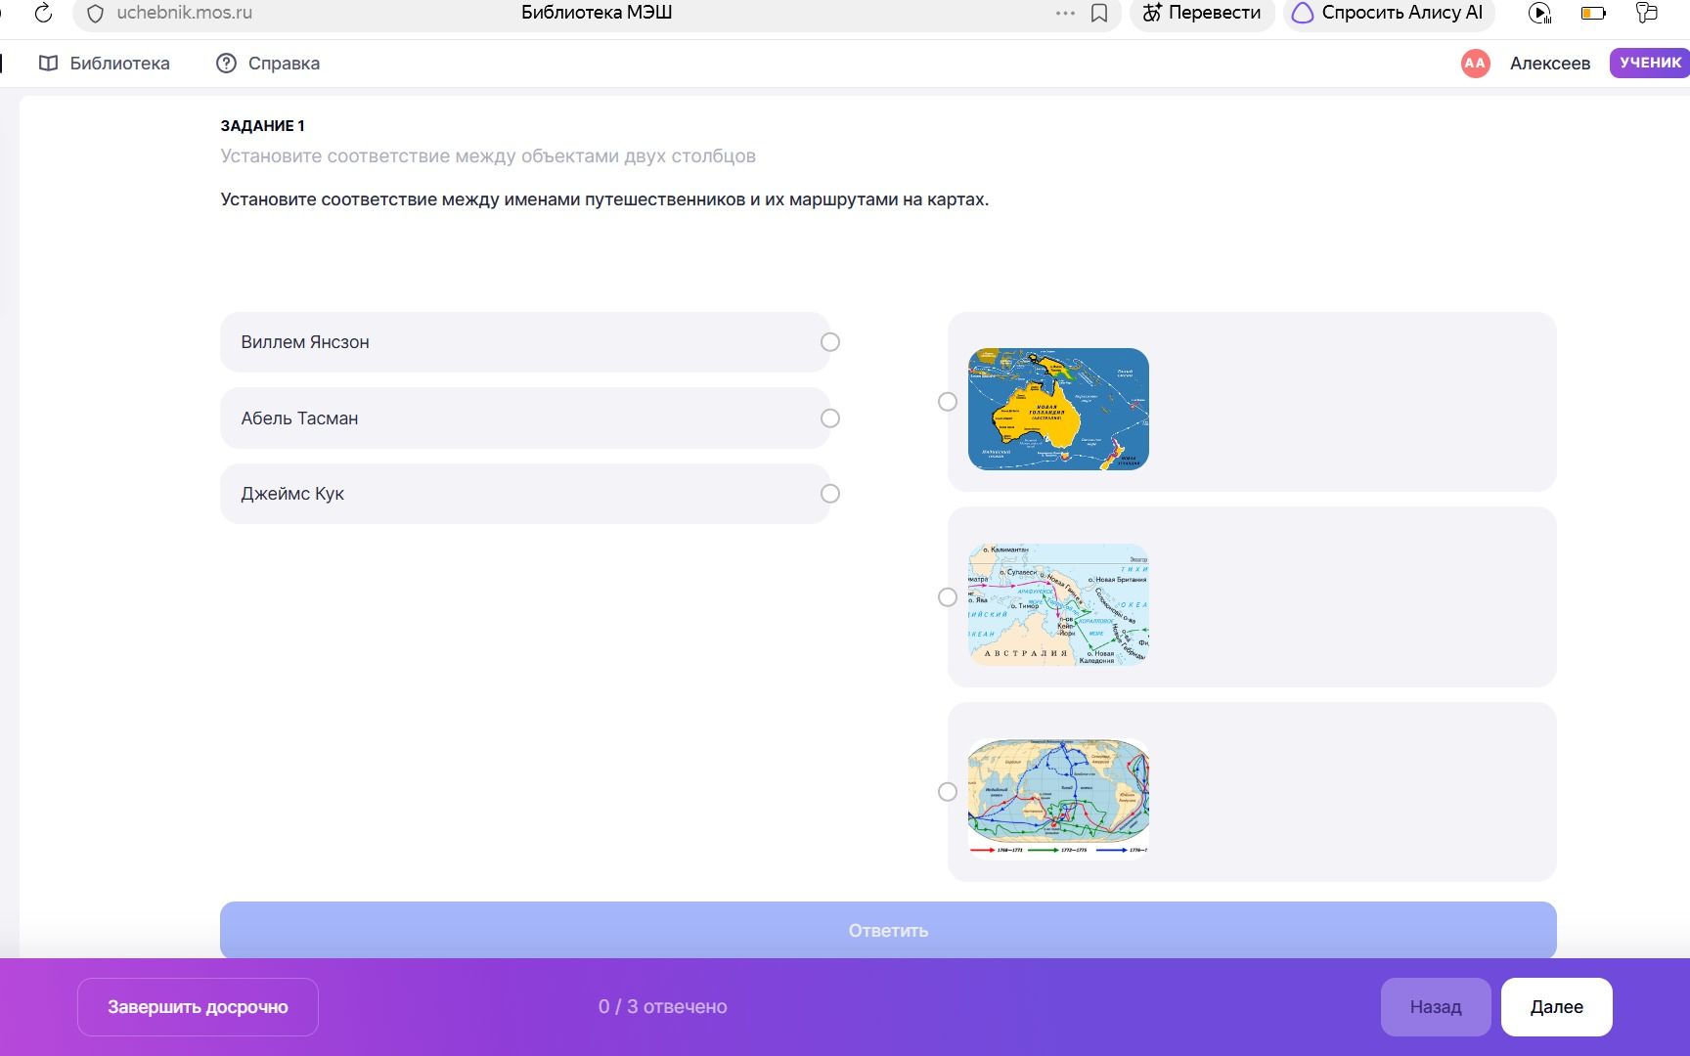
Task: Click the battery saver icon in toolbar
Action: 1593,13
